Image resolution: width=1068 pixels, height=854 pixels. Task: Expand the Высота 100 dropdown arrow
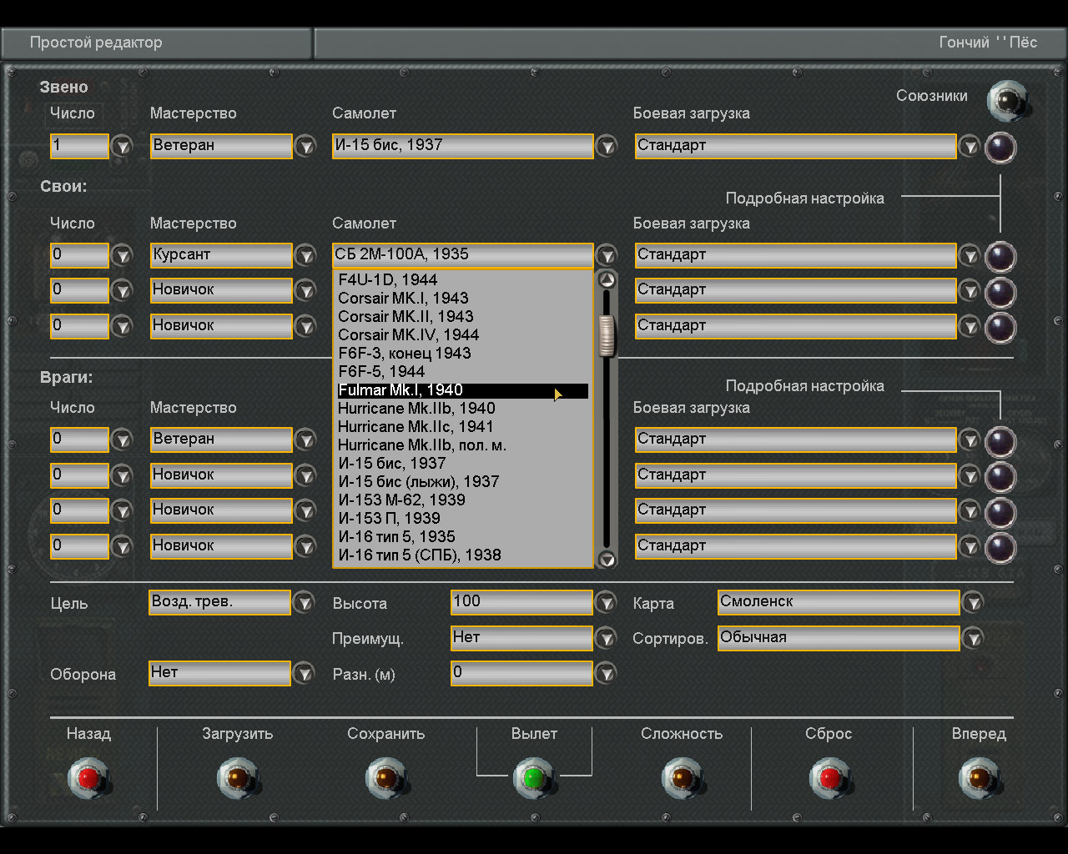click(606, 602)
